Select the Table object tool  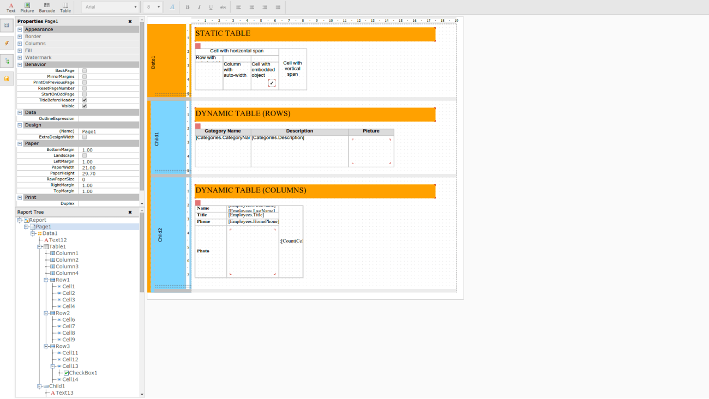coord(65,7)
